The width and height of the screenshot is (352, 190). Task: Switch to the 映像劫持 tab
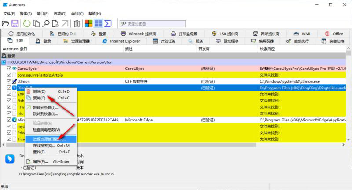333,41
